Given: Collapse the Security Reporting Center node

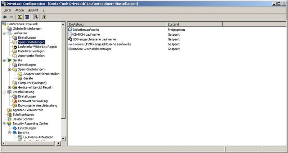Looking at the screenshot, I should [4, 124].
